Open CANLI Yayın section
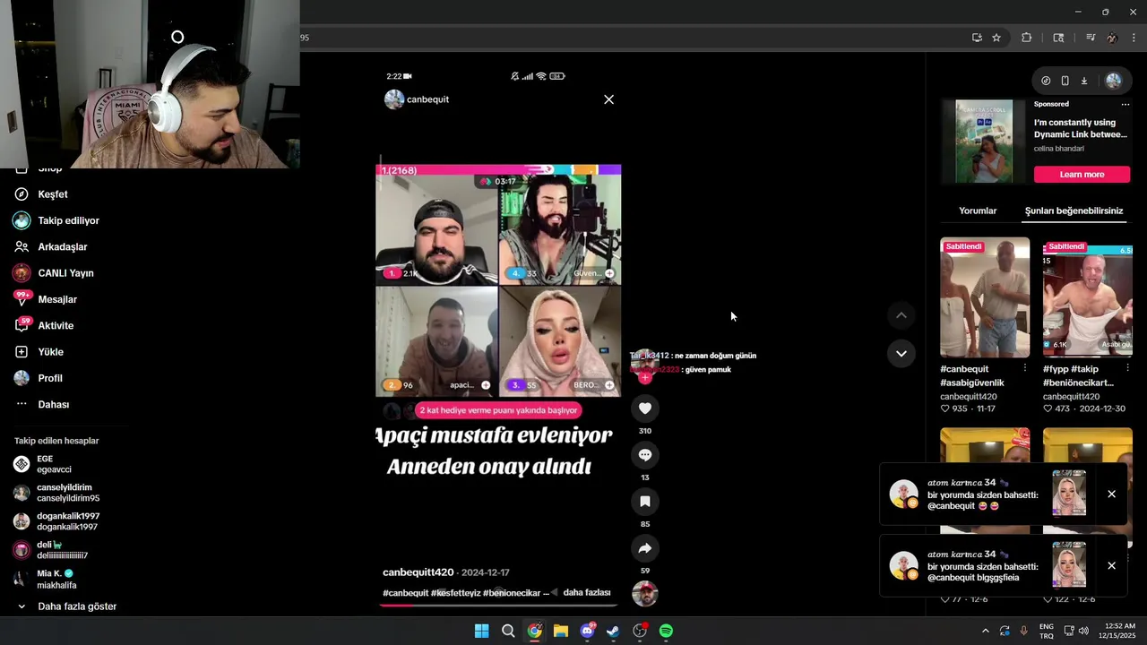 [54, 273]
